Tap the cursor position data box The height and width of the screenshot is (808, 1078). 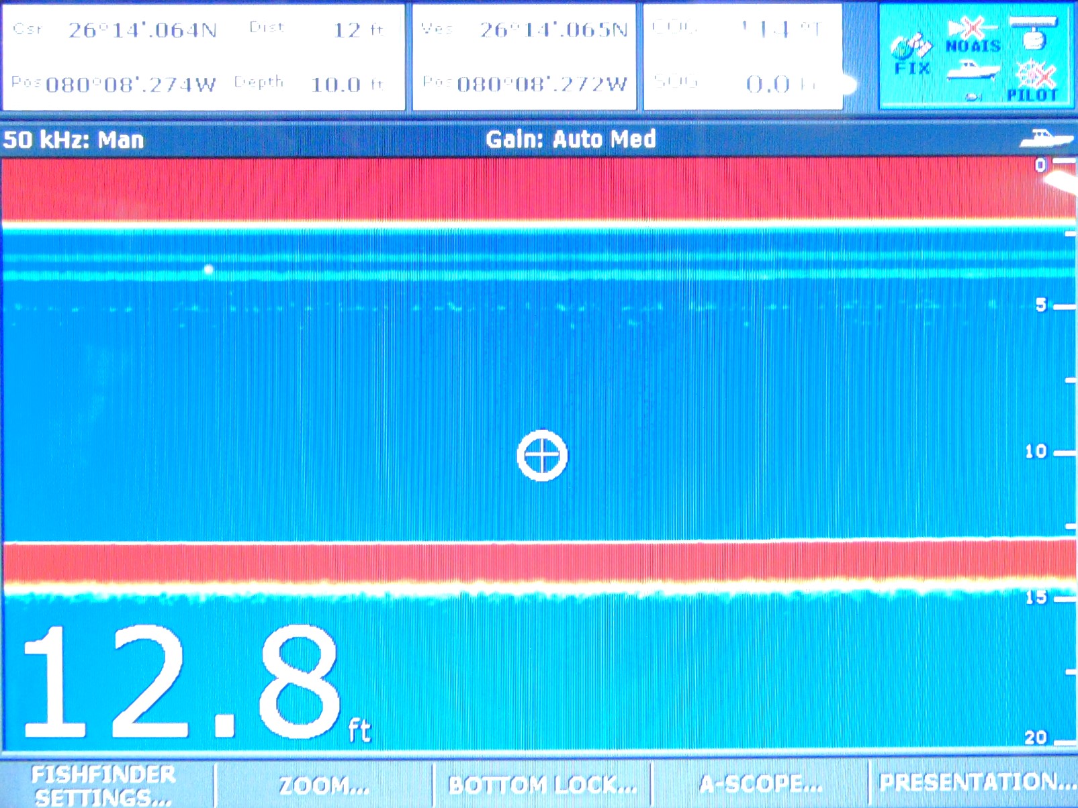tap(204, 56)
